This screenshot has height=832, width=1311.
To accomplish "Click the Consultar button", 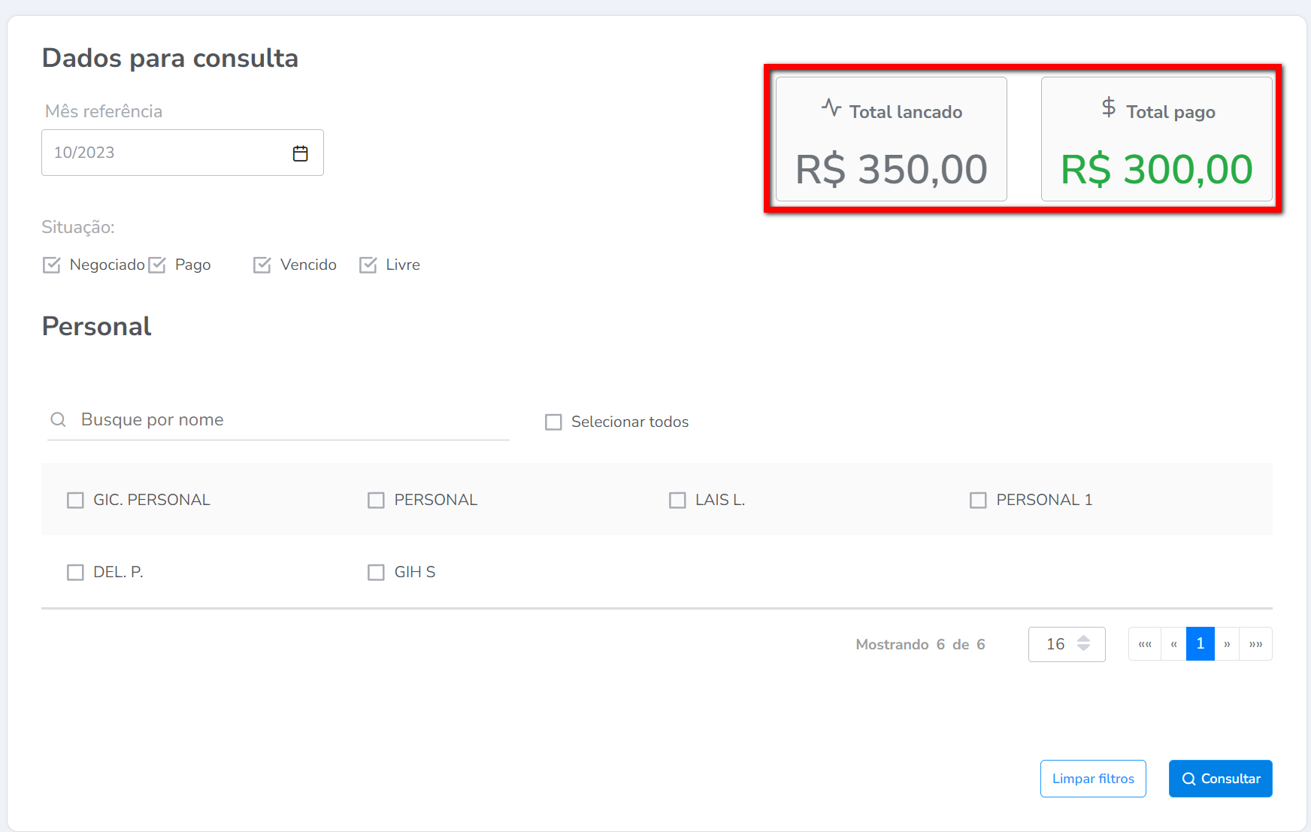I will click(x=1220, y=779).
